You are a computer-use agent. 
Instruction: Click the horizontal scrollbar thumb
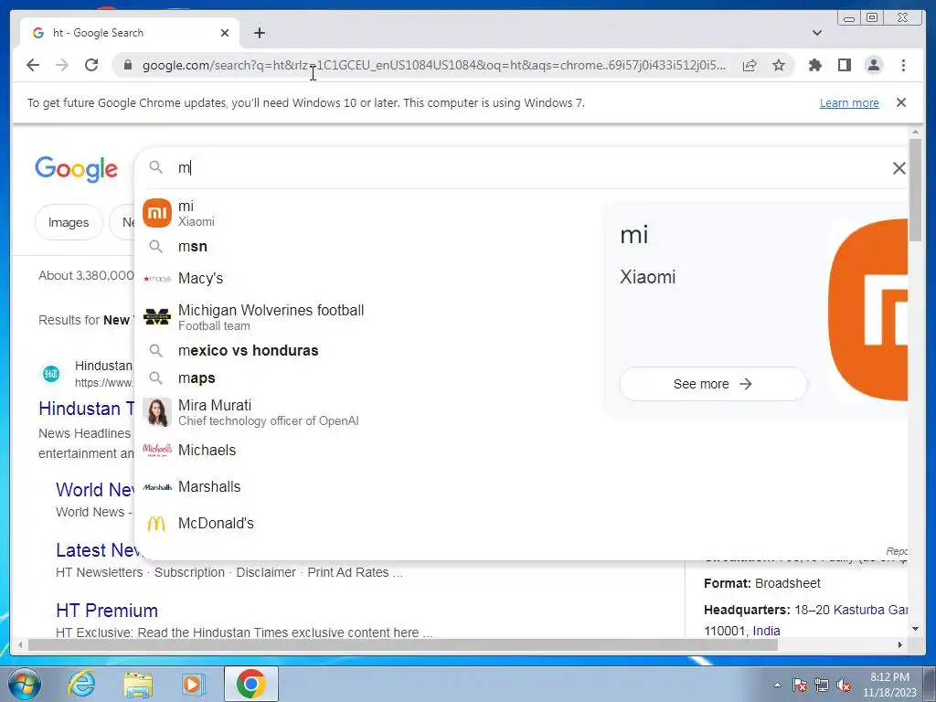point(403,644)
